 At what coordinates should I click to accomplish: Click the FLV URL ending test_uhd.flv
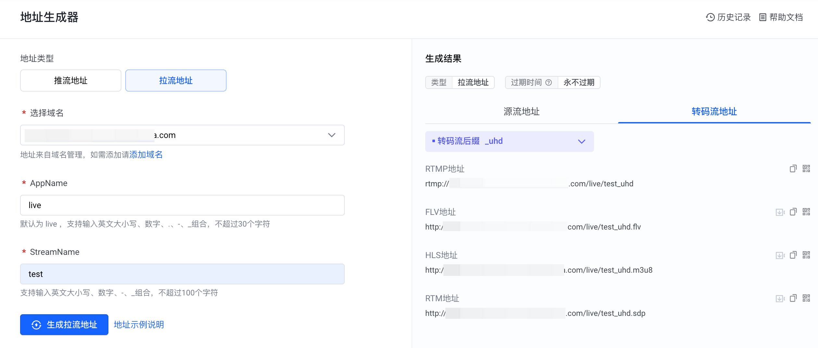coord(533,227)
